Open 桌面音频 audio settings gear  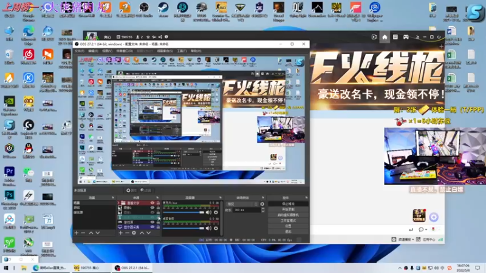216,228
